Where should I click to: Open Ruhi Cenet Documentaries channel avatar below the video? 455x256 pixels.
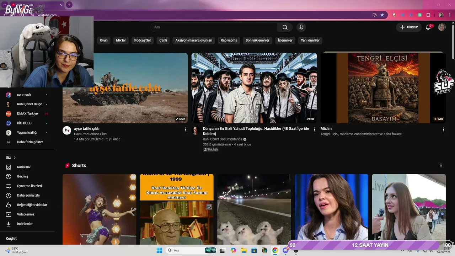click(196, 130)
